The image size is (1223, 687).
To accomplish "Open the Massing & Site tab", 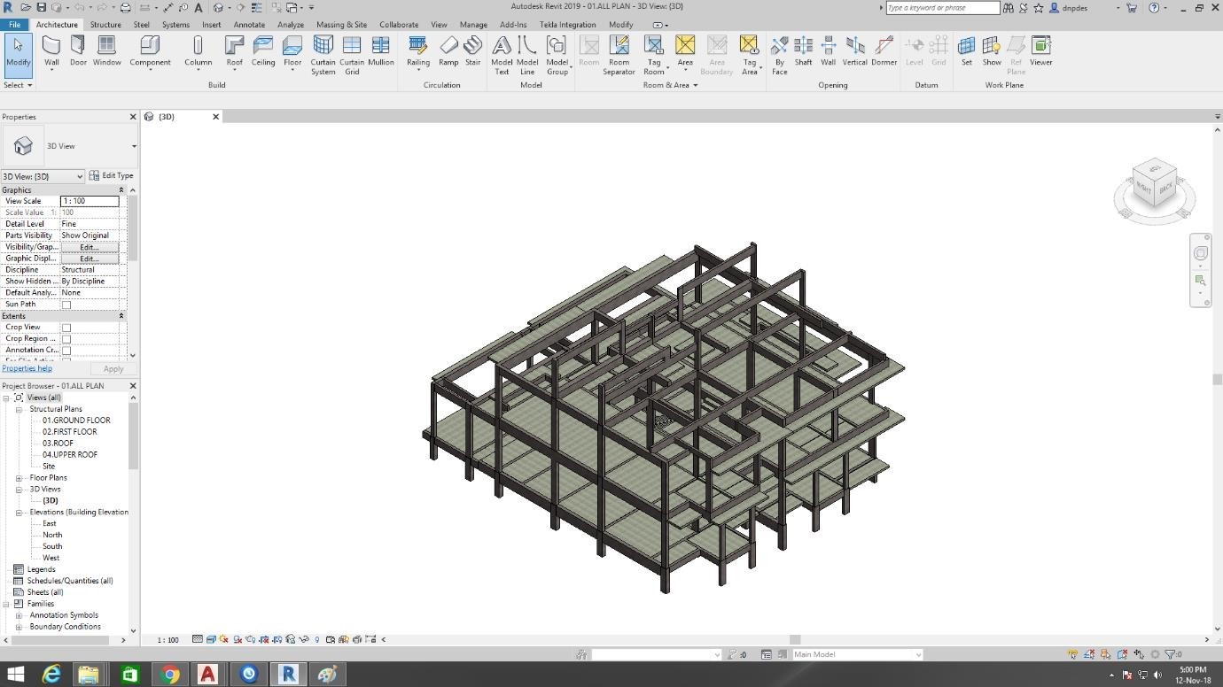I will (341, 25).
